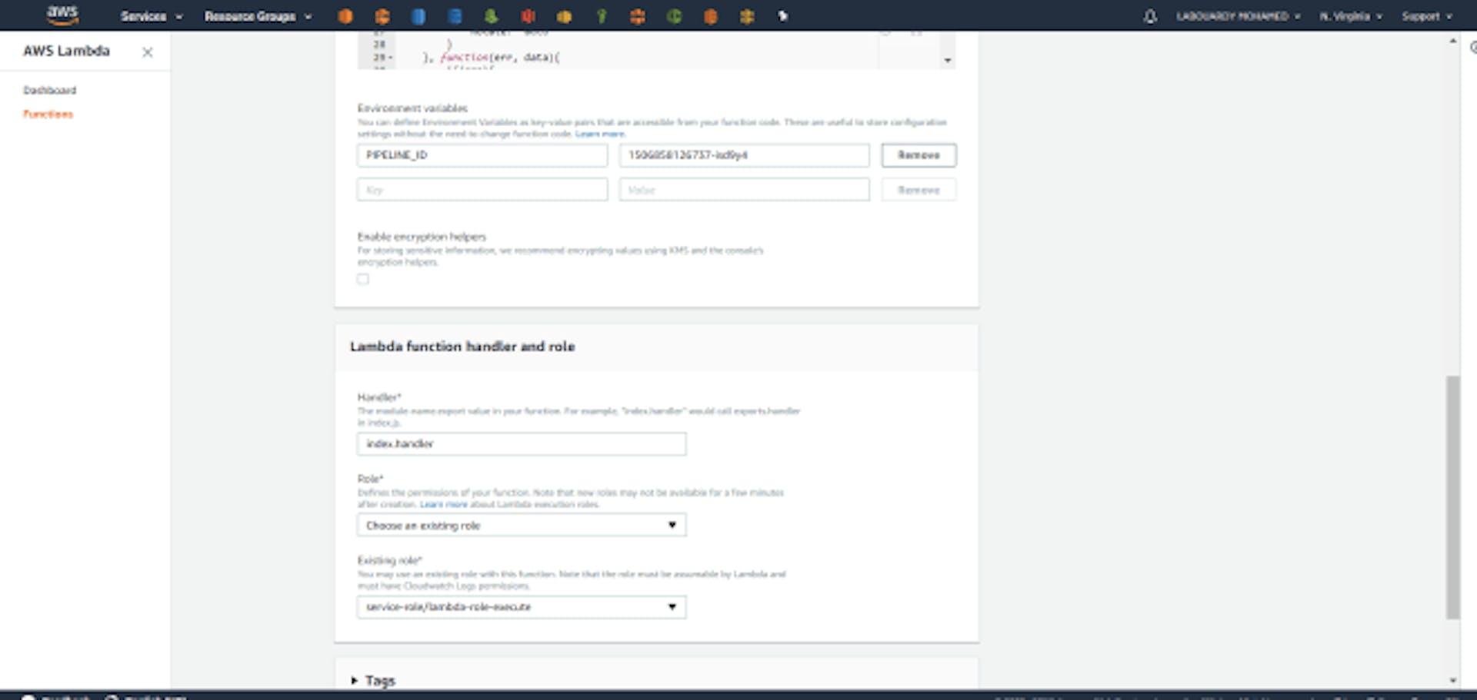This screenshot has width=1477, height=700.
Task: Open the Support menu
Action: (x=1426, y=16)
